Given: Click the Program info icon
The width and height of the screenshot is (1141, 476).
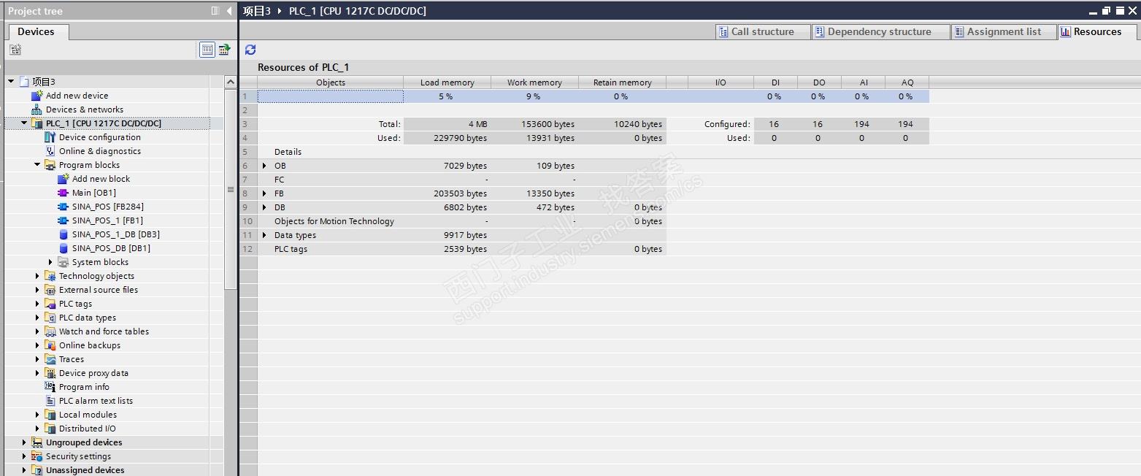Looking at the screenshot, I should point(50,387).
